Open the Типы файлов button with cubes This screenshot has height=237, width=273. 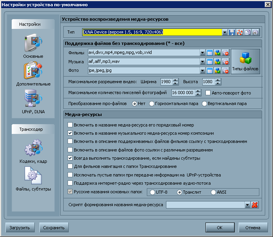tap(245, 62)
